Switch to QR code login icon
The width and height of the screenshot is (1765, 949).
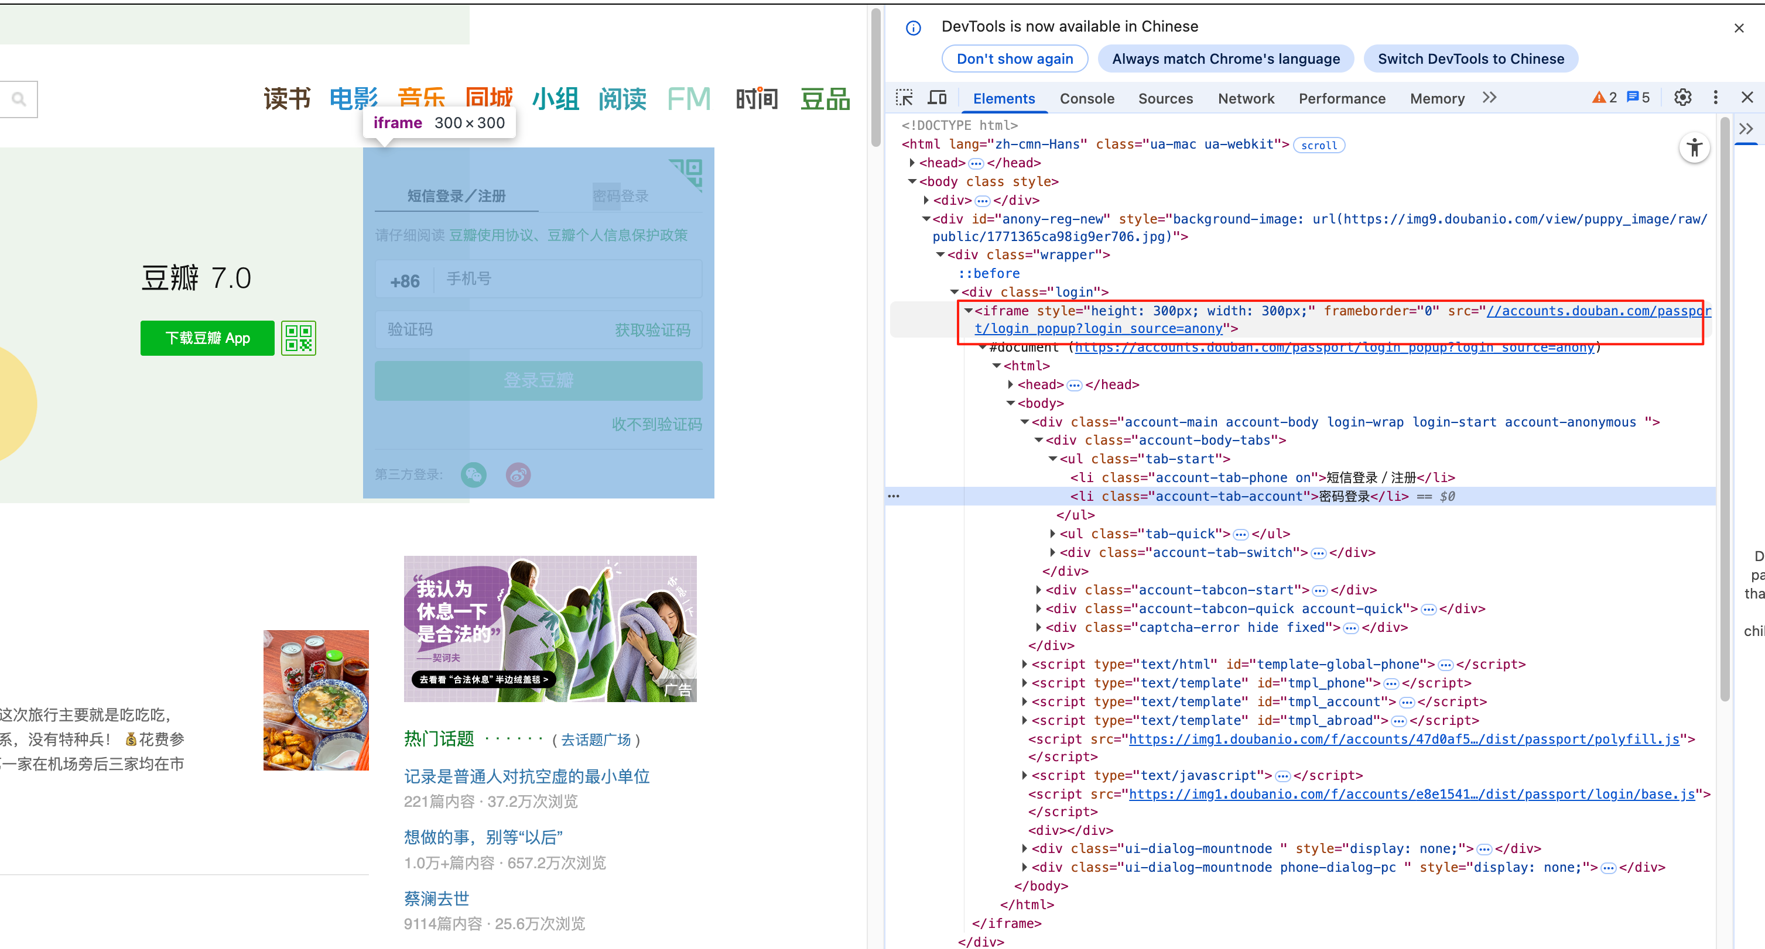(686, 176)
